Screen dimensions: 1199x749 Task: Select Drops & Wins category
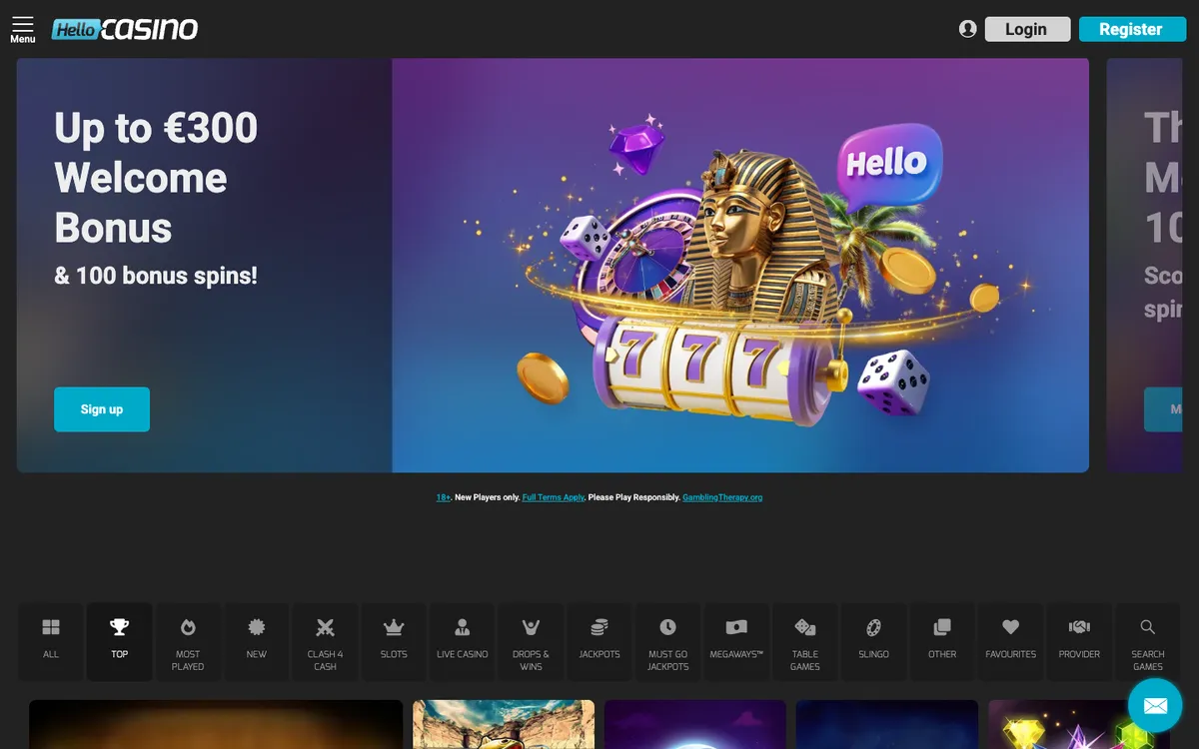point(531,641)
